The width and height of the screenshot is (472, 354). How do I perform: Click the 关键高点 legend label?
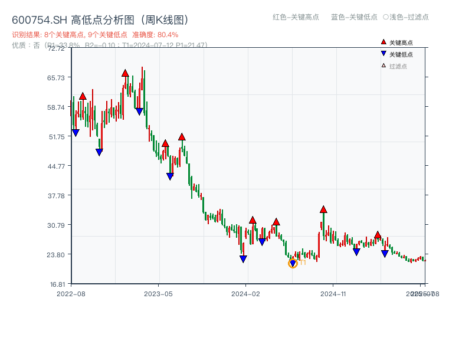(401, 43)
